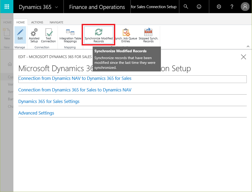Viewport: 252px width, 192px height.
Task: Select the active HOME ribbon tab
Action: (20, 22)
